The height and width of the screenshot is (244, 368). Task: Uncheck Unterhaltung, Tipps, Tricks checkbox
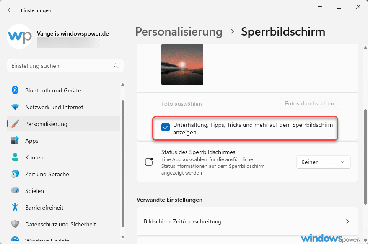coord(166,127)
